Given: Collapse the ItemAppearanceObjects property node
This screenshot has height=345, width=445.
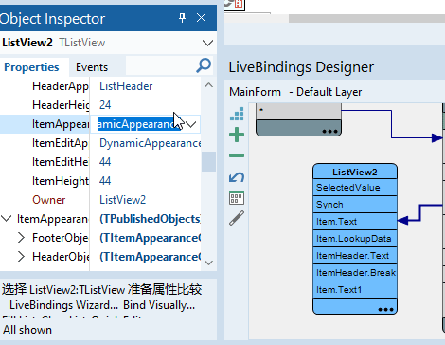Looking at the screenshot, I should (7, 219).
